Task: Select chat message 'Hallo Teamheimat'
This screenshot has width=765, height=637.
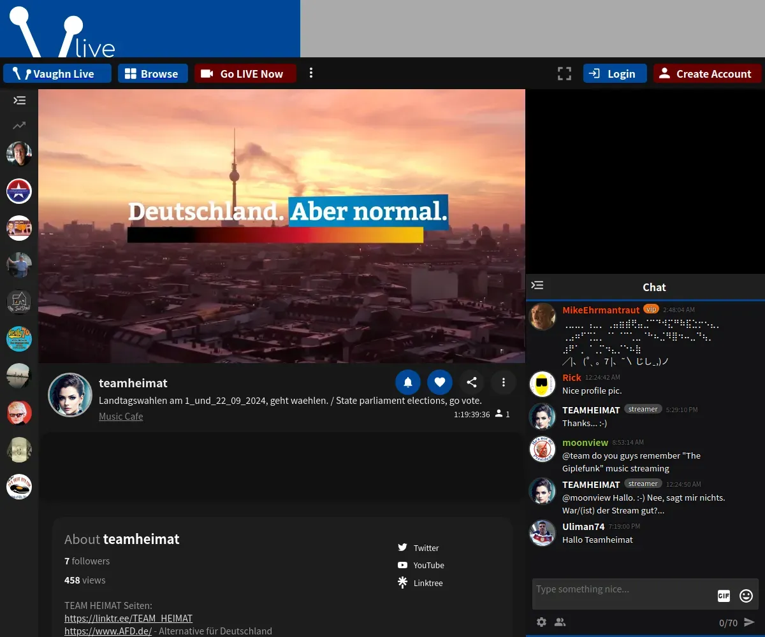Action: [x=597, y=540]
